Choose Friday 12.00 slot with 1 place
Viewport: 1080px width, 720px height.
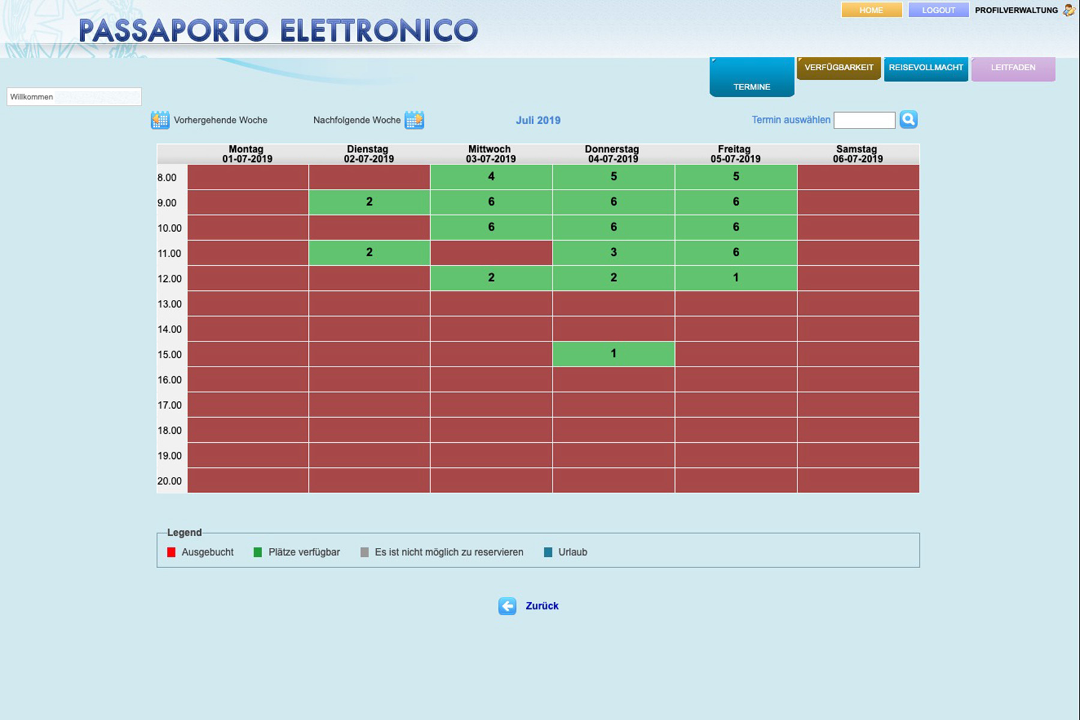pos(736,278)
